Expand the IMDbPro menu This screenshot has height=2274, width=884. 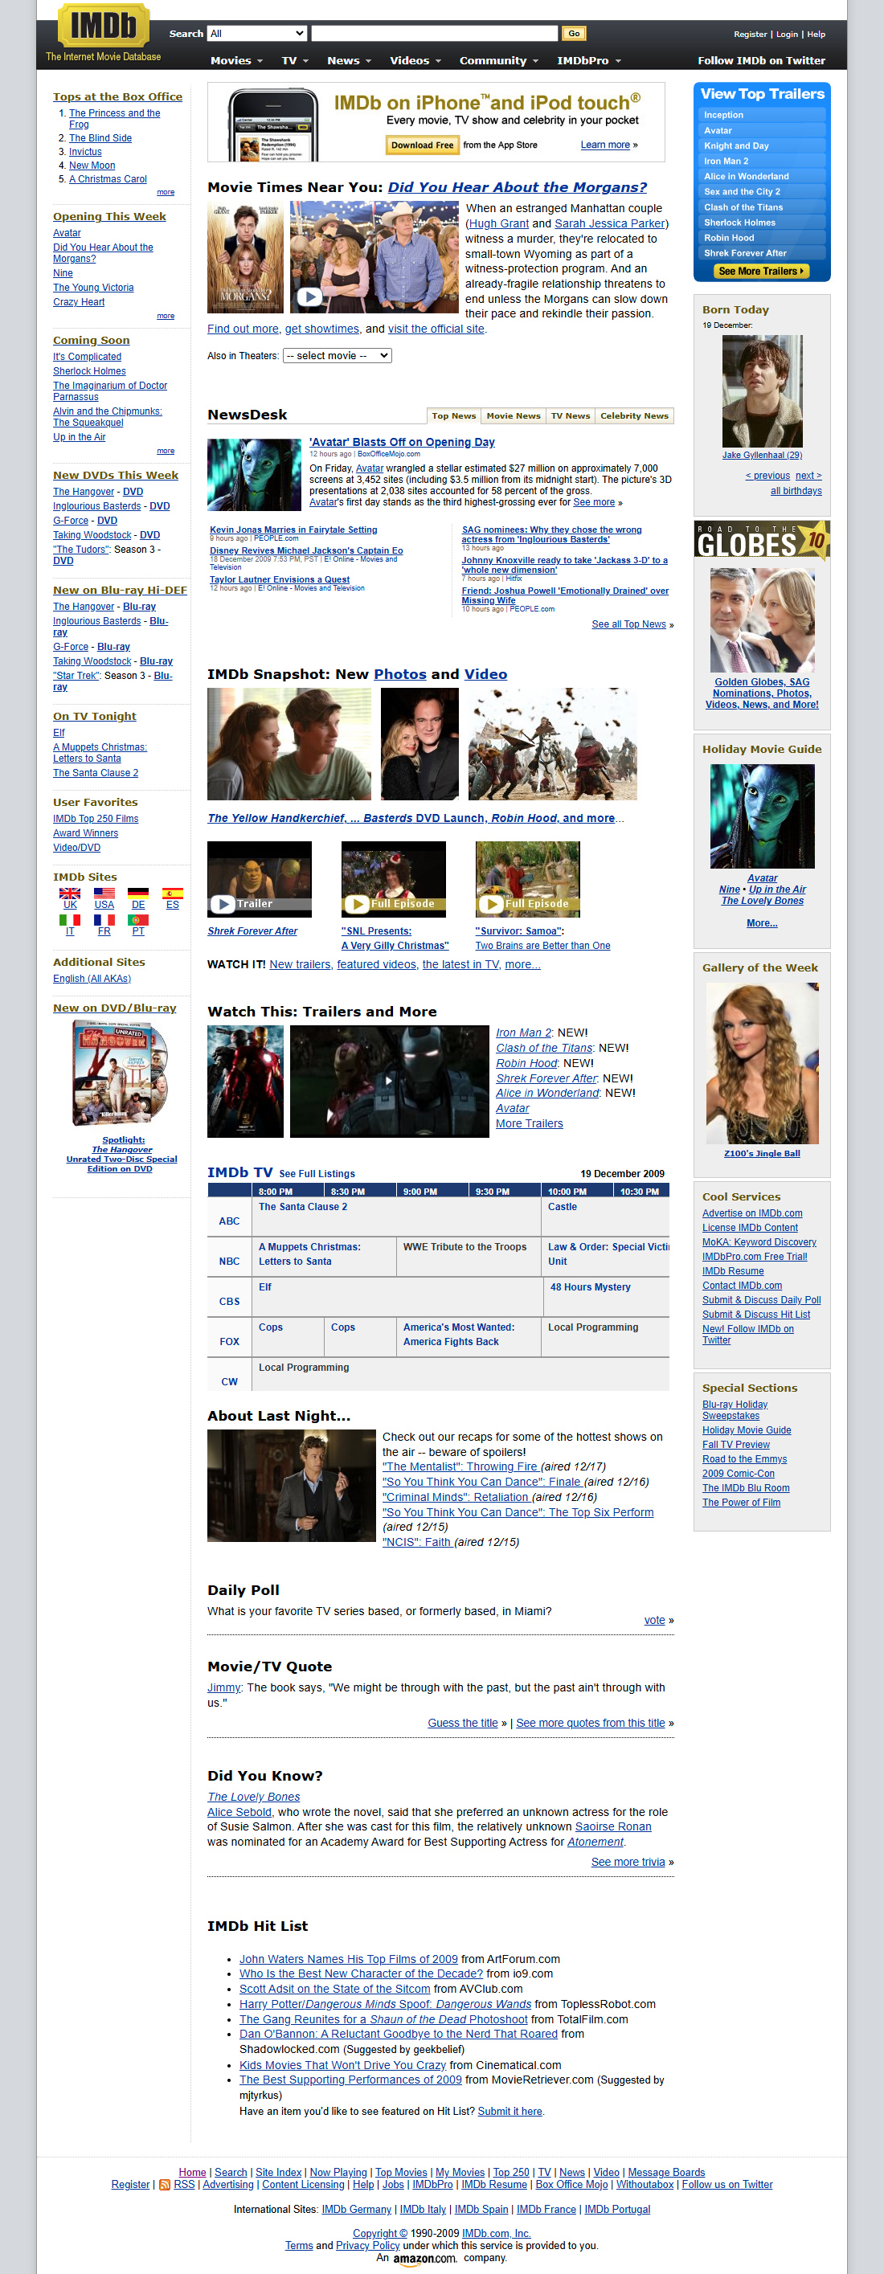point(589,61)
